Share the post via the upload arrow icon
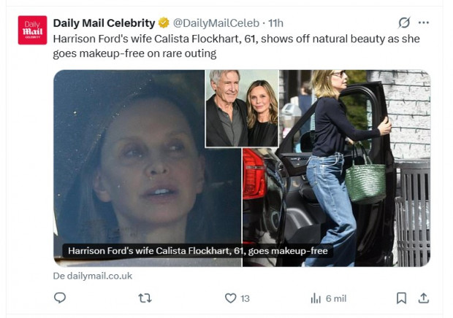453x318 pixels. (423, 298)
